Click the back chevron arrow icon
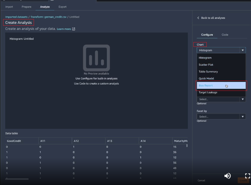Image resolution: width=251 pixels, height=185 pixels. click(198, 18)
